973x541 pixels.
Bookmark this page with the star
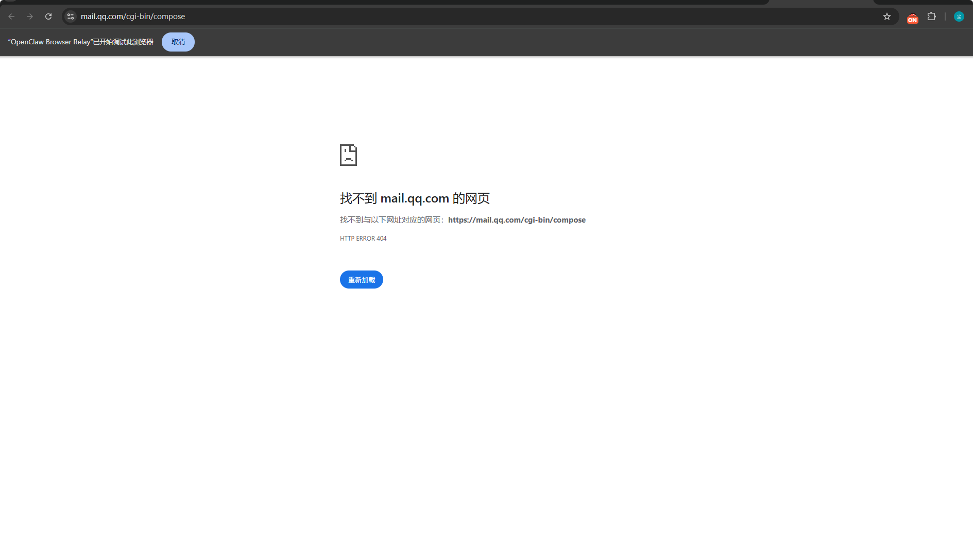(886, 16)
